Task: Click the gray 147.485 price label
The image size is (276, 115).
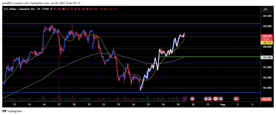Action: [266, 57]
